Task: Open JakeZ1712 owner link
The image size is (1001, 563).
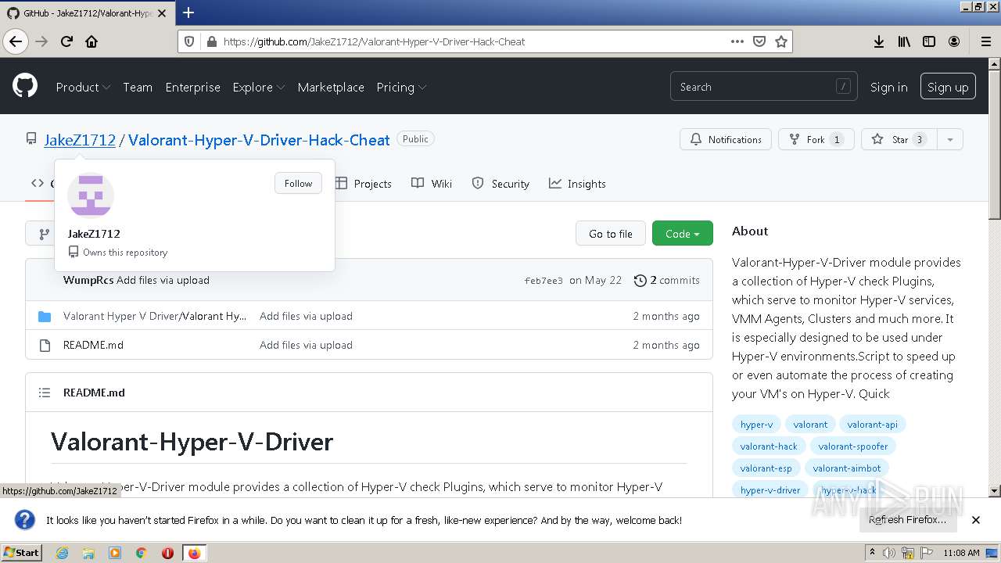Action: coord(80,140)
